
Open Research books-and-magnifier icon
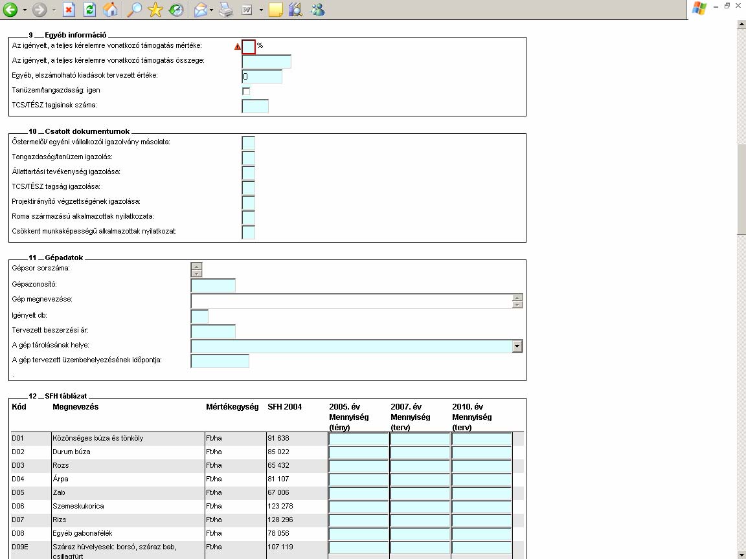point(295,10)
